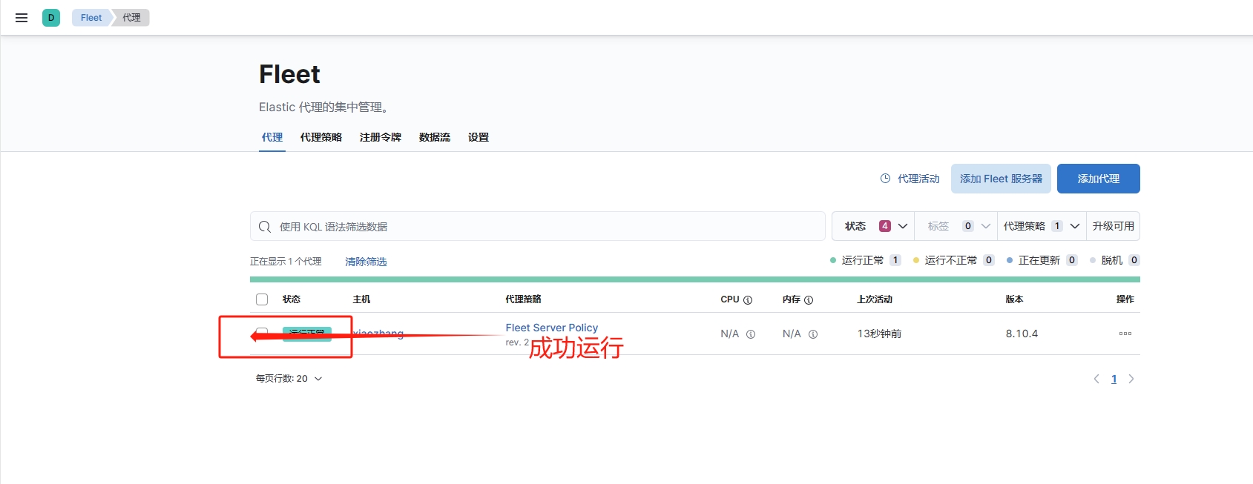Click the 正在更新 status count
Viewport: 1253px width, 484px height.
(x=1072, y=260)
